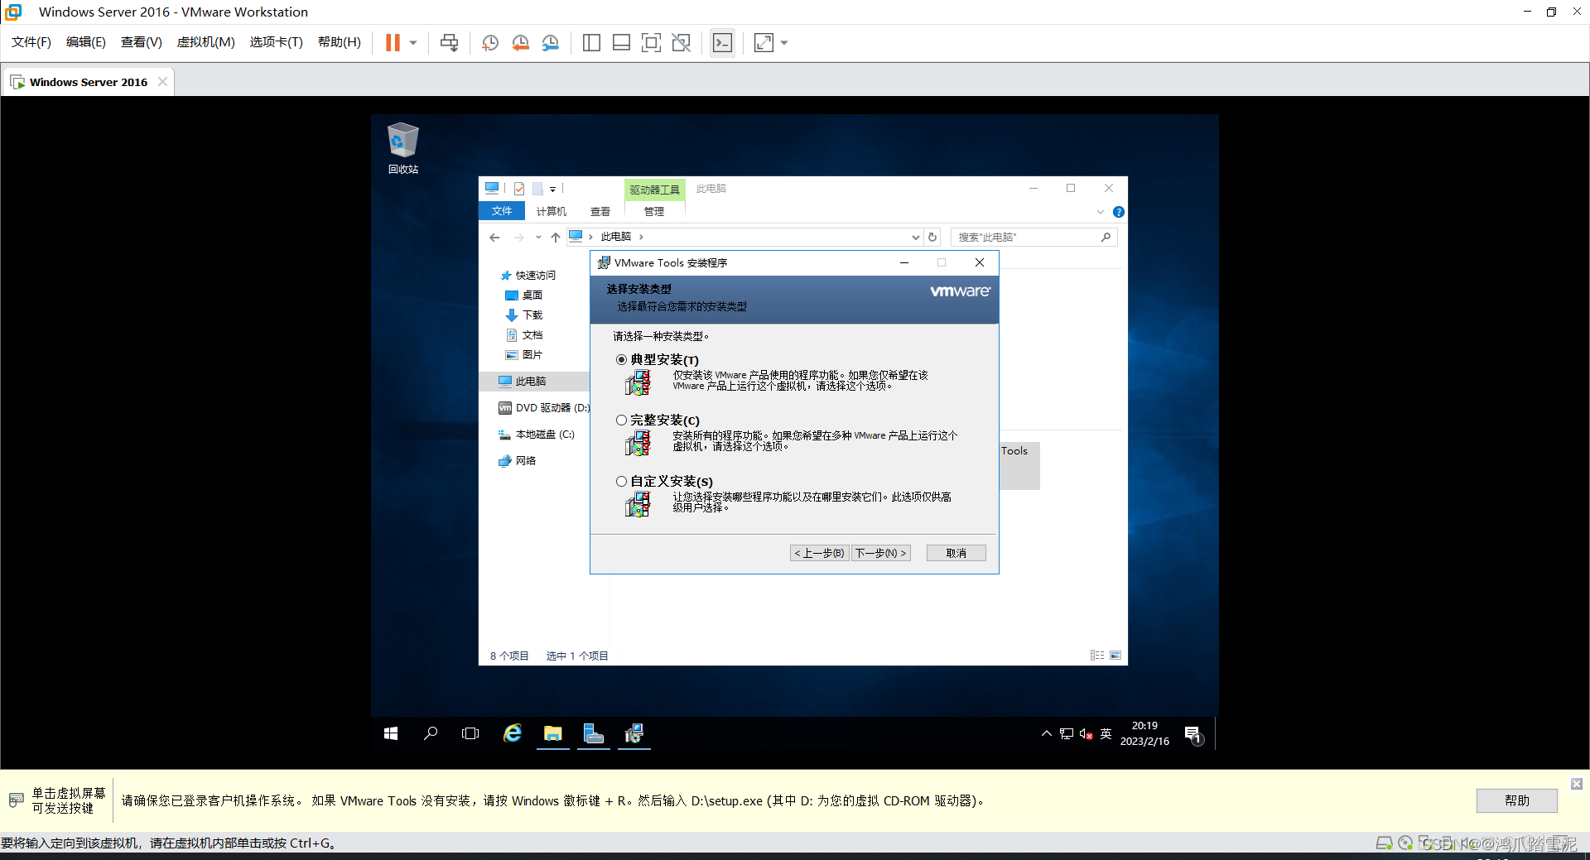Send Ctrl+Alt+Del using the toolbar icon
The width and height of the screenshot is (1590, 860).
point(449,42)
